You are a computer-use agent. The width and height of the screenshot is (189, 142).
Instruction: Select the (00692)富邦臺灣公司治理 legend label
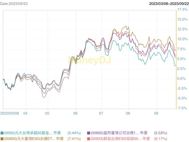115,133
